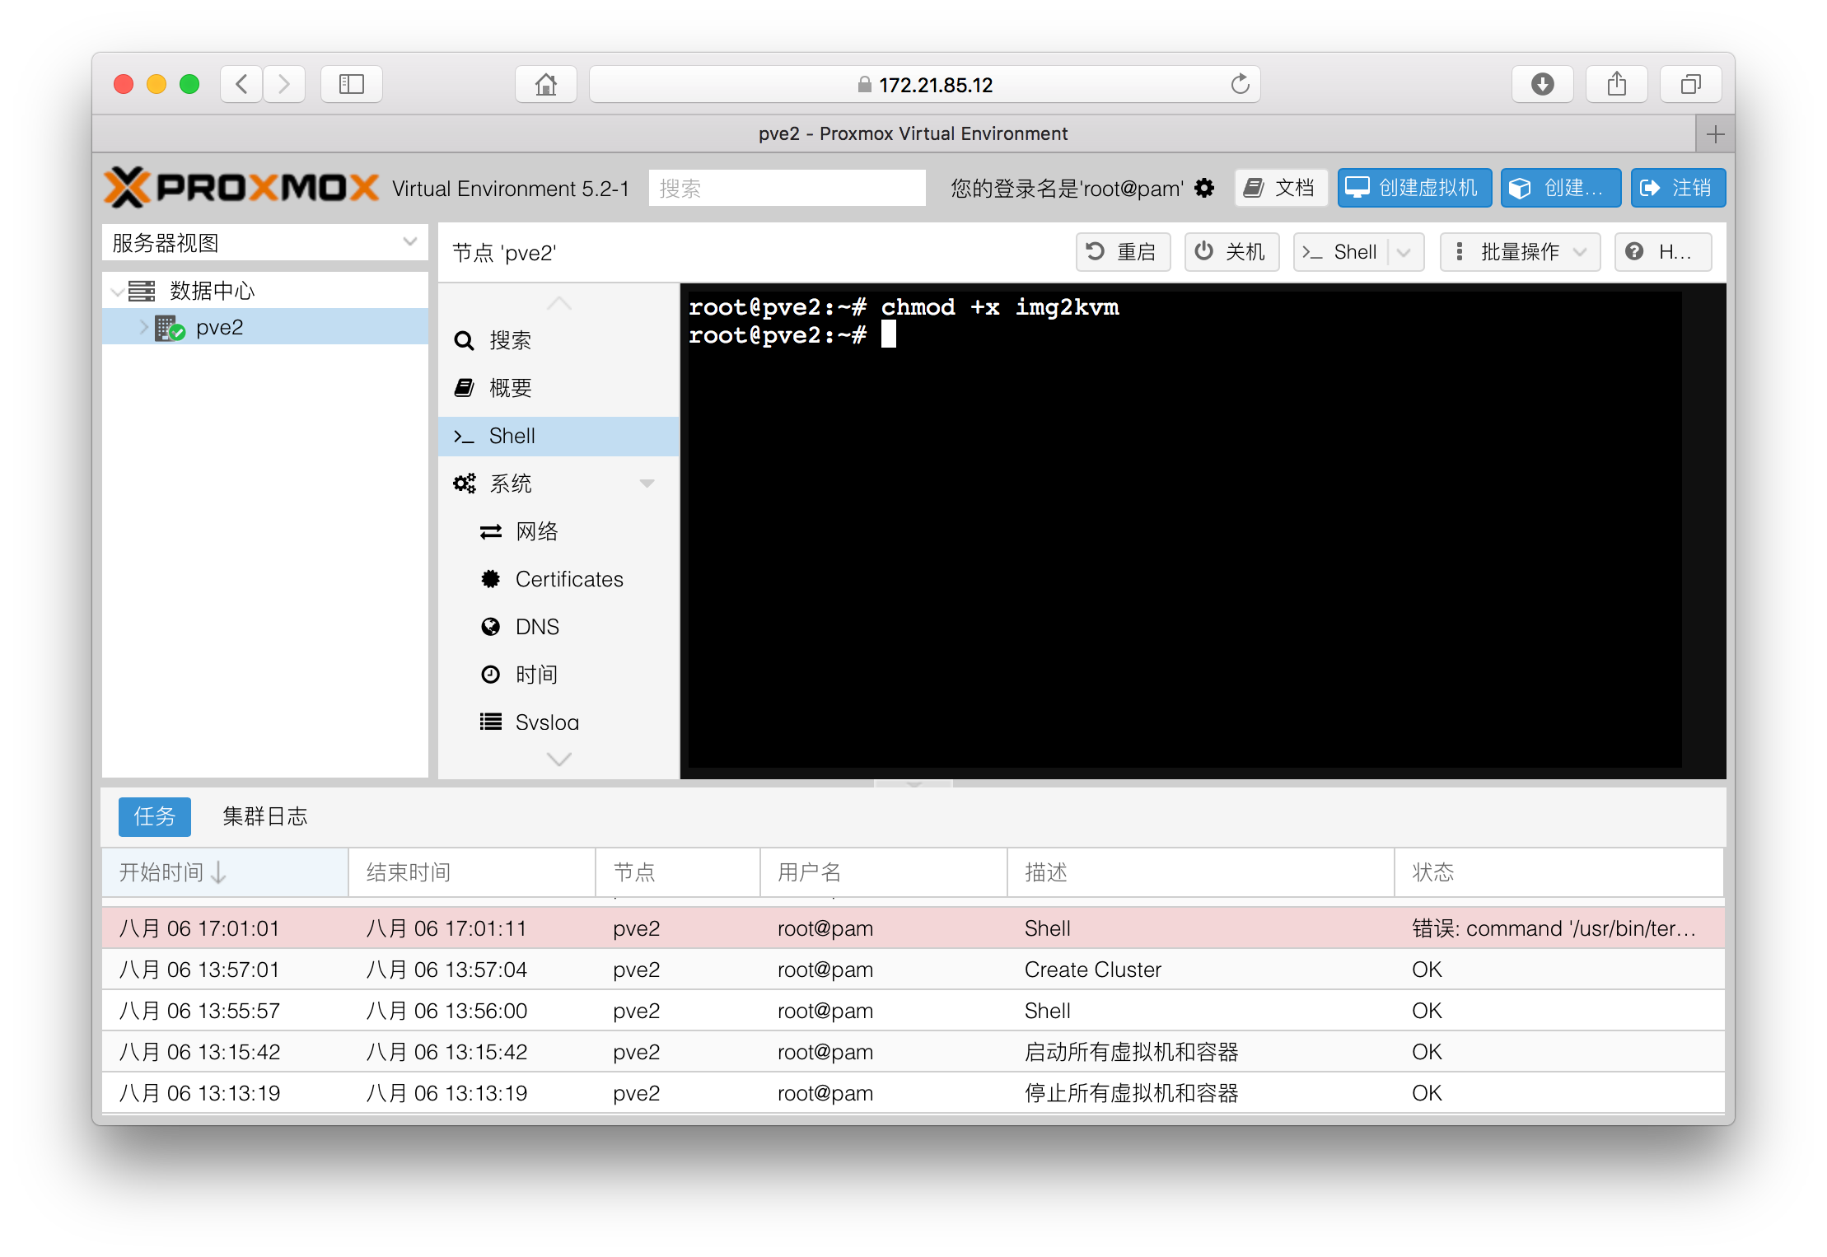Expand the pve2 tree node arrow
The width and height of the screenshot is (1827, 1257).
point(143,328)
